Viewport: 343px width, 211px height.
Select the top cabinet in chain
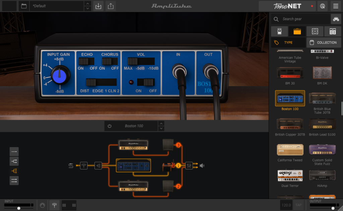coord(168,145)
